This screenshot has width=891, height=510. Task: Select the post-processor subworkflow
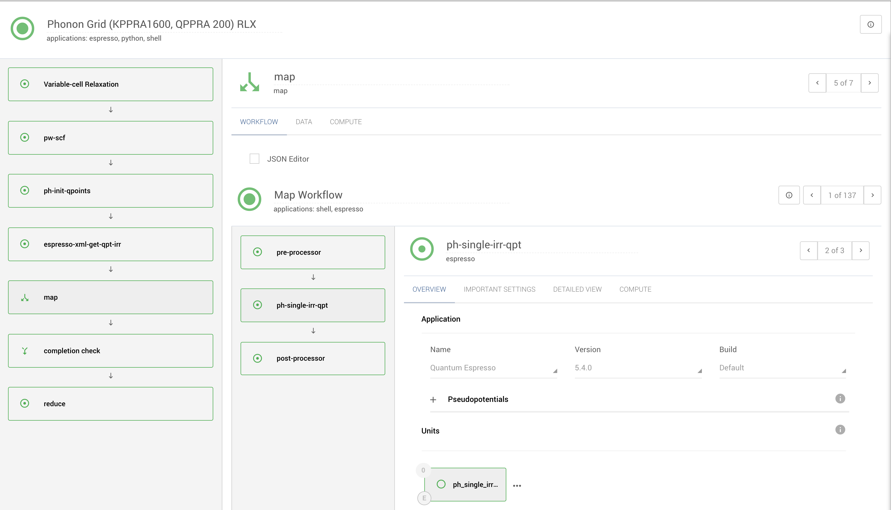313,358
